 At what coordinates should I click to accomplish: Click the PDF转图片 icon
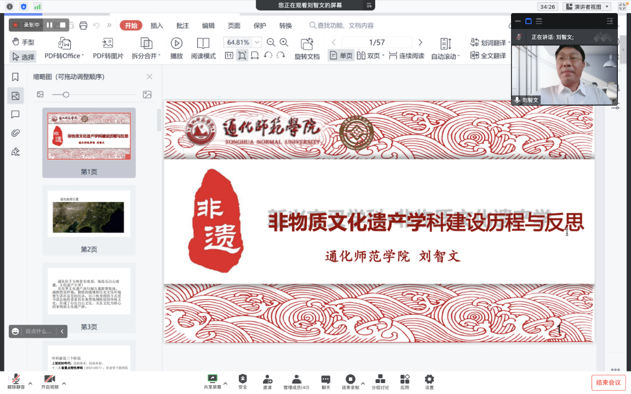click(x=108, y=43)
